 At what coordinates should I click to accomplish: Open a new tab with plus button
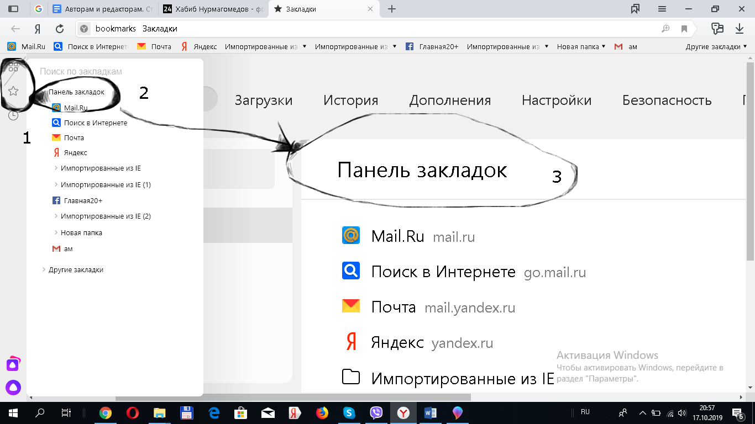[x=392, y=9]
